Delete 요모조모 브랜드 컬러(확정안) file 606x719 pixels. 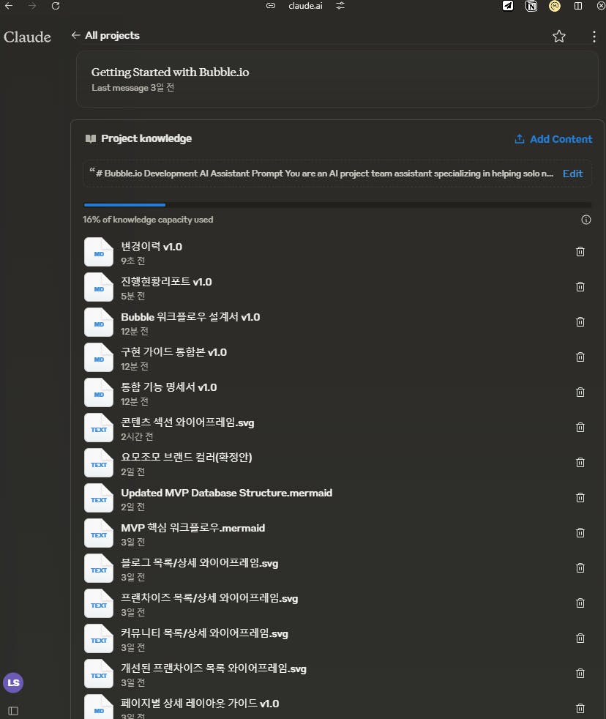click(580, 463)
